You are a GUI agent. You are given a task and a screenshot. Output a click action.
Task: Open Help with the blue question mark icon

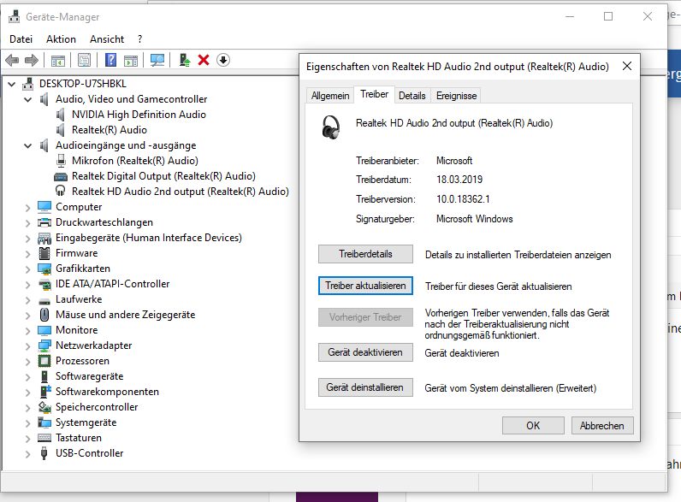(111, 60)
